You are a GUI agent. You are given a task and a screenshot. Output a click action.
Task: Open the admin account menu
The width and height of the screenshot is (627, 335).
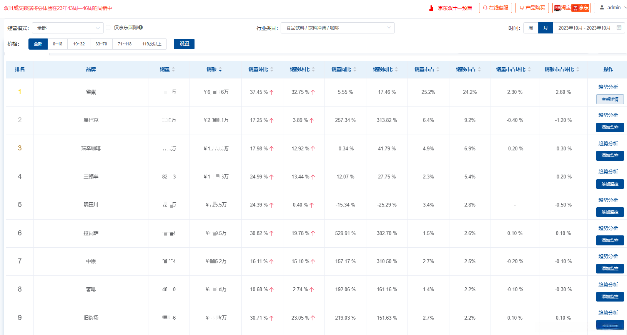(x=610, y=8)
